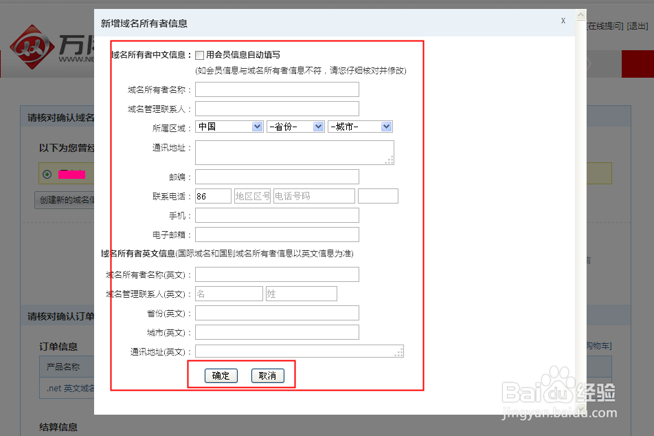This screenshot has width=654, height=436.
Task: Click the 邮编 postal code field
Action: point(277,177)
